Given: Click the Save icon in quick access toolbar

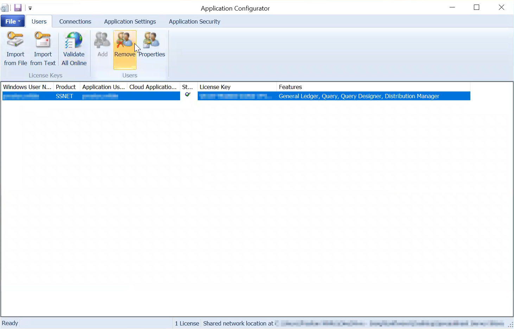Looking at the screenshot, I should [18, 7].
